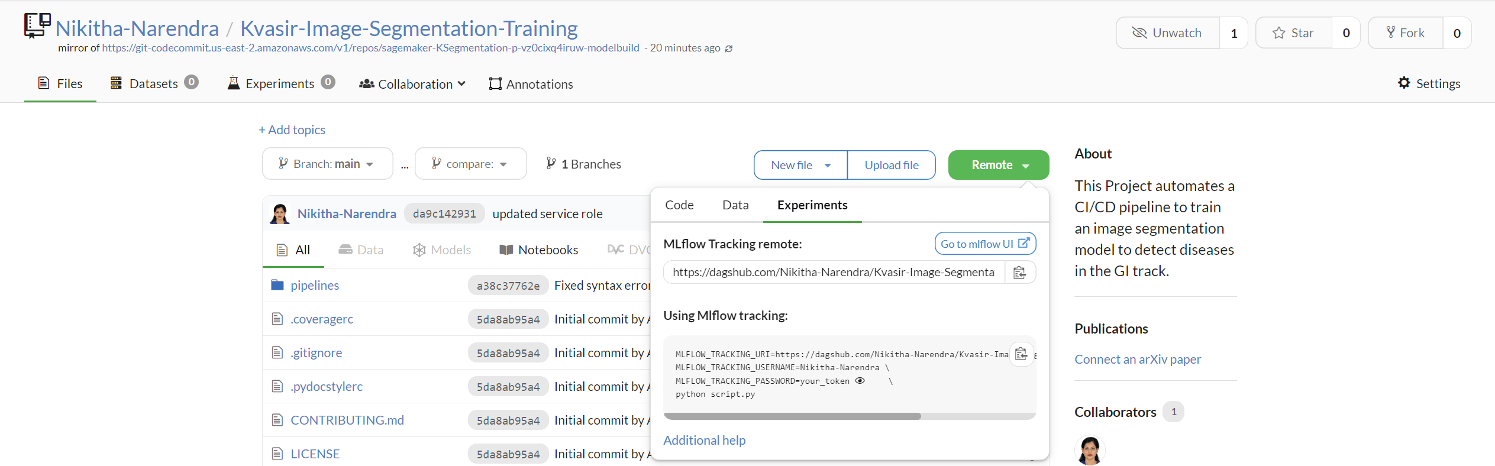Screen dimensions: 1495x466
Task: Open the Nikitha-Narendra owner link
Action: [x=137, y=28]
